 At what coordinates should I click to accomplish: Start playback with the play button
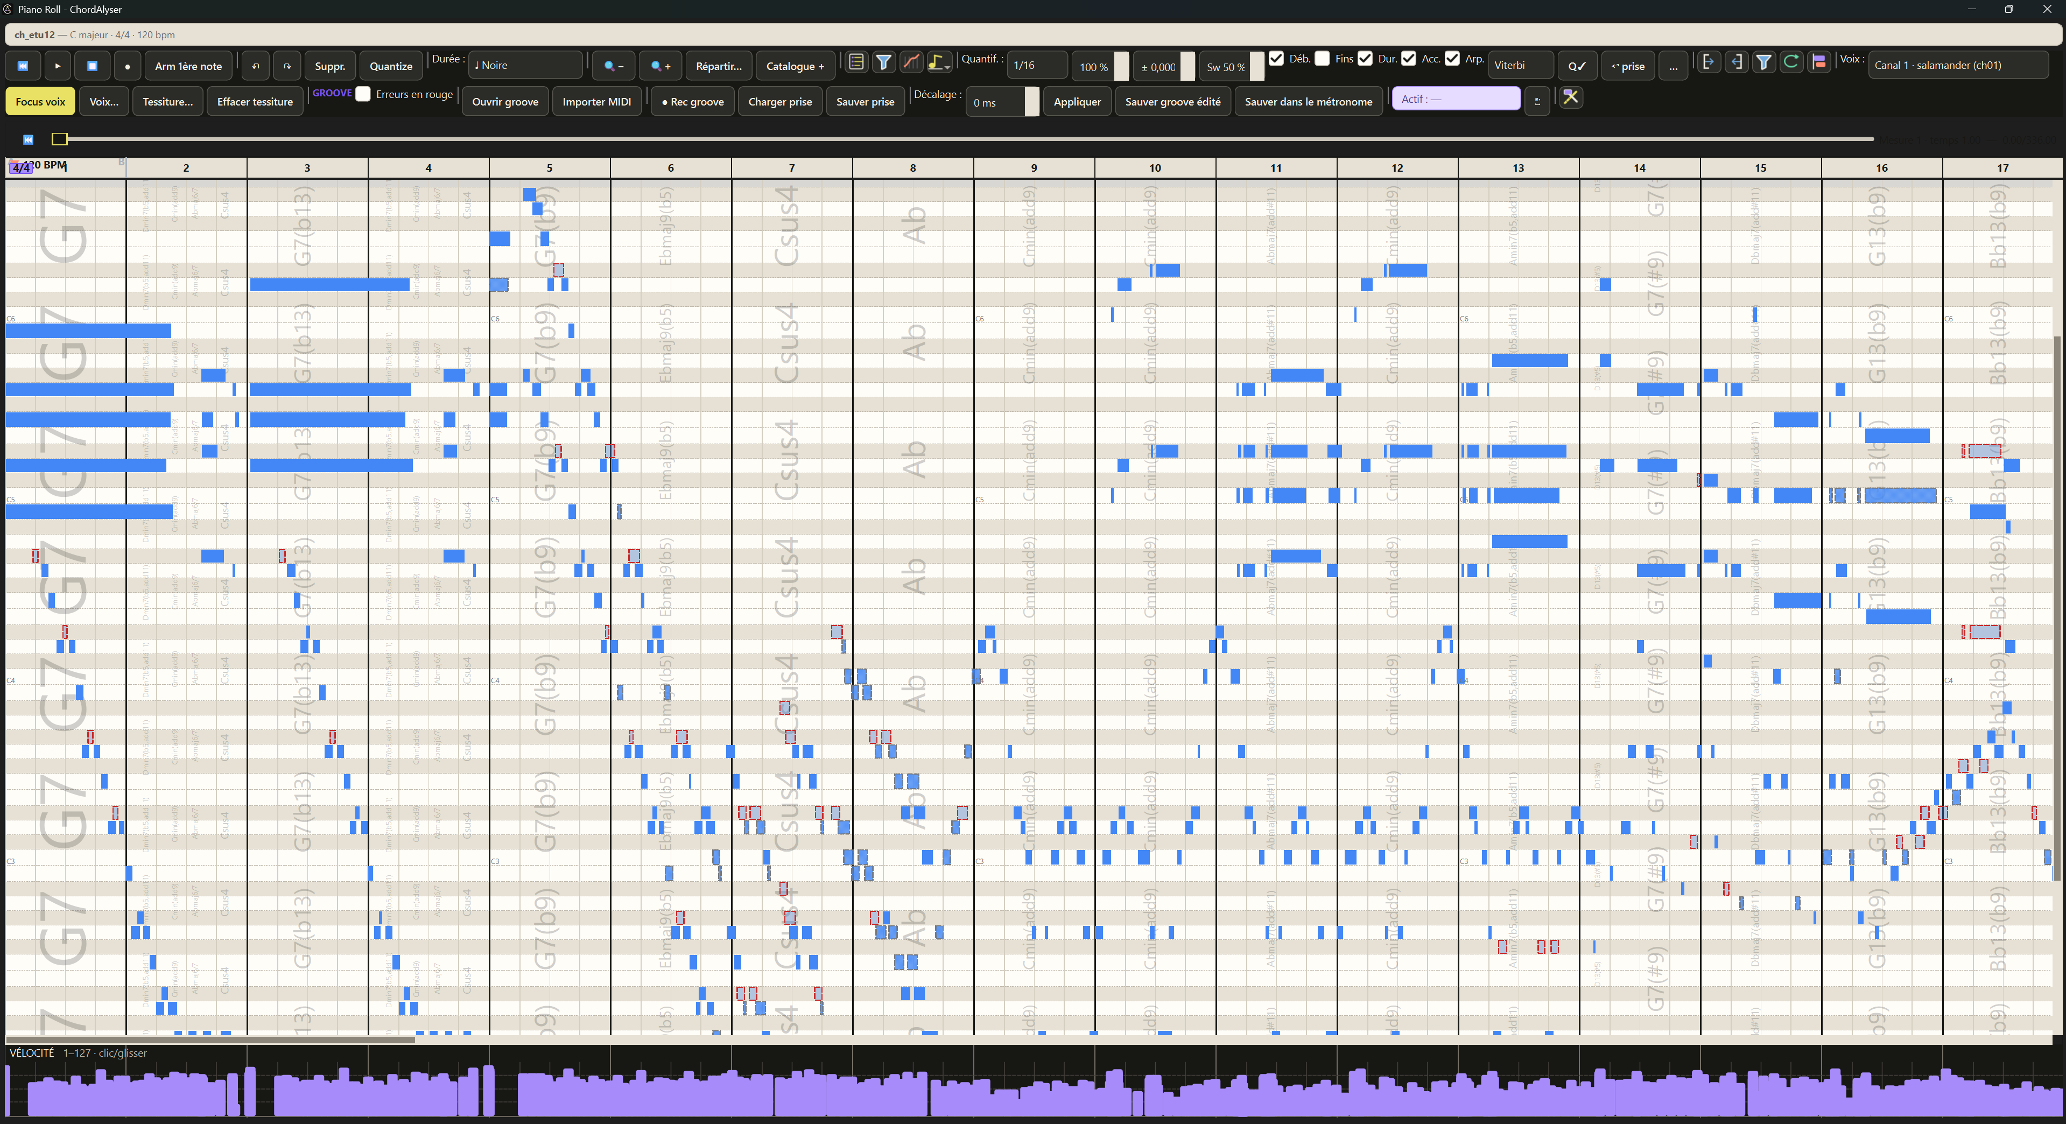pyautogui.click(x=57, y=66)
